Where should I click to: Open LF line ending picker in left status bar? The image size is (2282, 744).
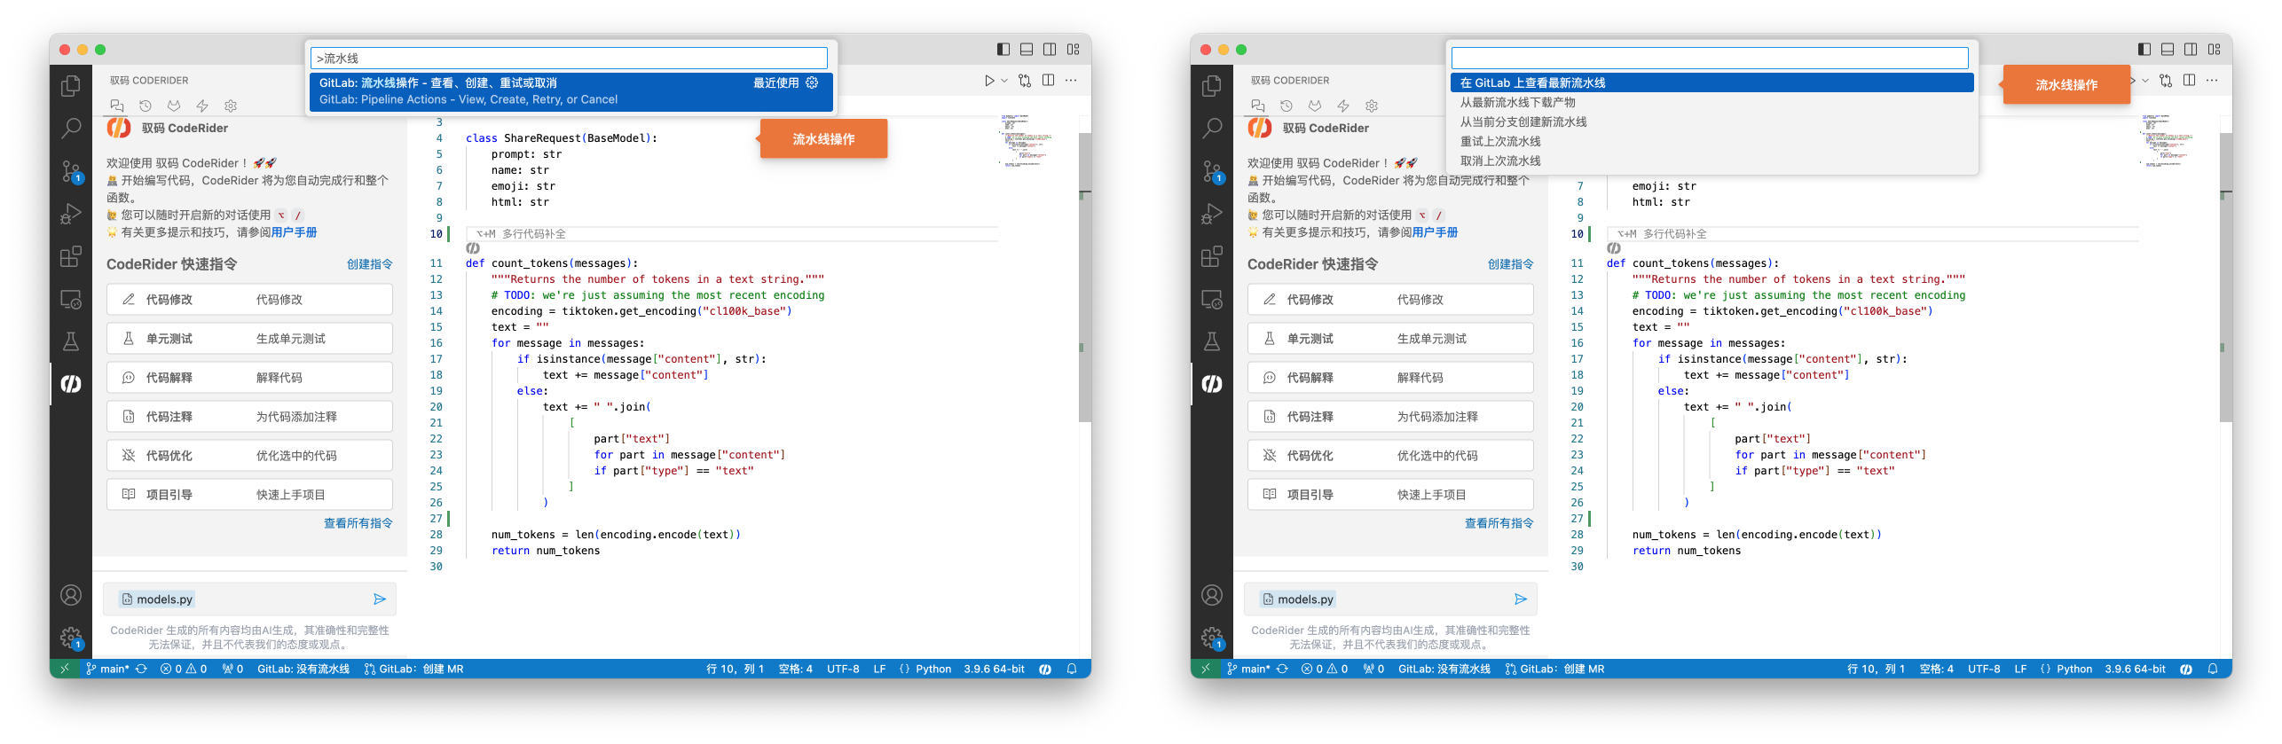click(x=879, y=670)
